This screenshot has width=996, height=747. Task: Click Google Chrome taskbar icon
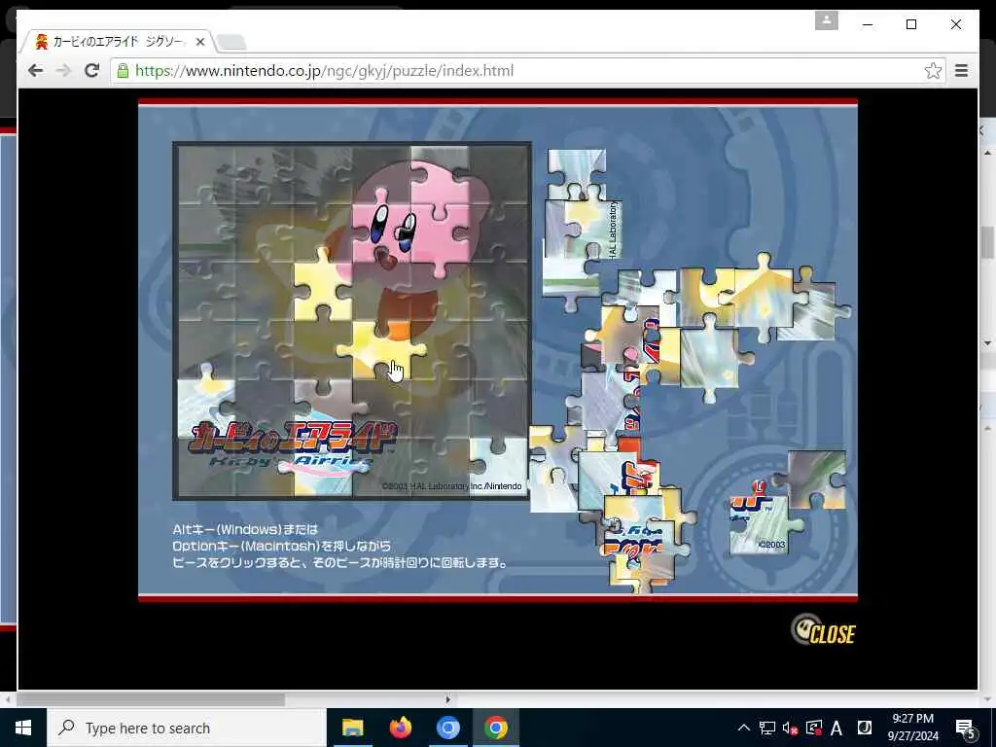pos(495,728)
